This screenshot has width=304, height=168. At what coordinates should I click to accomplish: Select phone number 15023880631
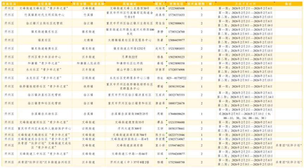click(x=176, y=23)
